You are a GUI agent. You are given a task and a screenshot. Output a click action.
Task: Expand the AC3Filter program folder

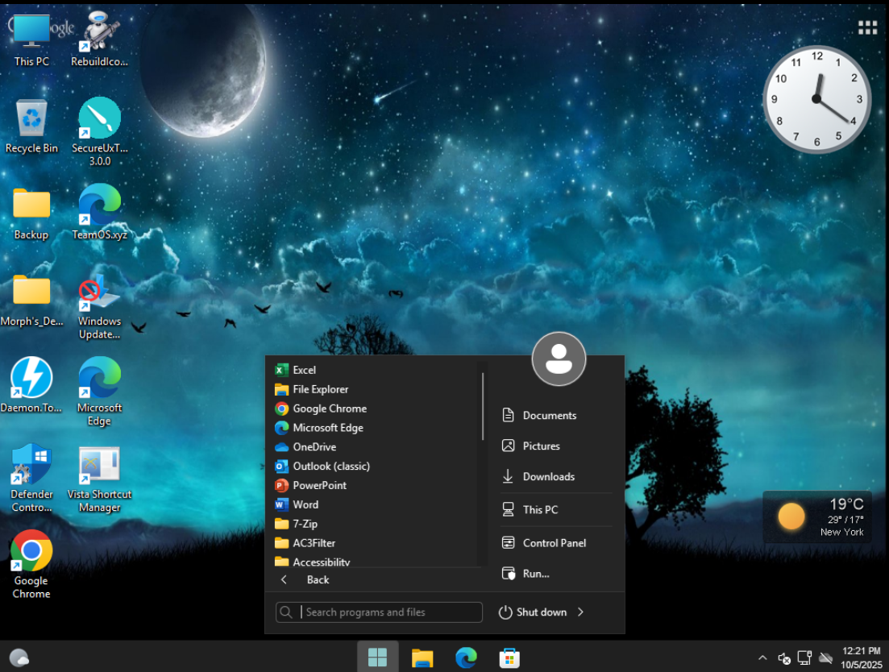314,543
